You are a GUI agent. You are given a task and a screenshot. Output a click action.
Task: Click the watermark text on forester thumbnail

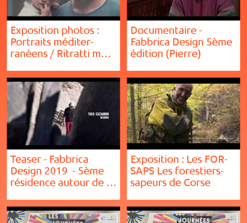(211, 138)
